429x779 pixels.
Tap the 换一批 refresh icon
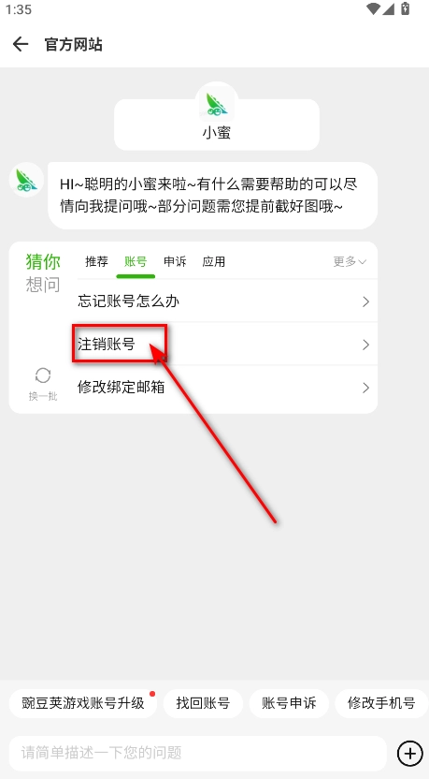pos(43,375)
